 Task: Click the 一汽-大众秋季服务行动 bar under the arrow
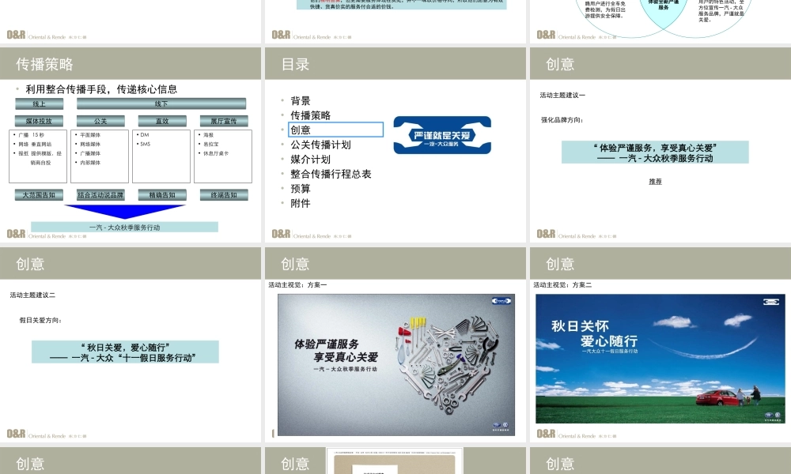pyautogui.click(x=125, y=228)
